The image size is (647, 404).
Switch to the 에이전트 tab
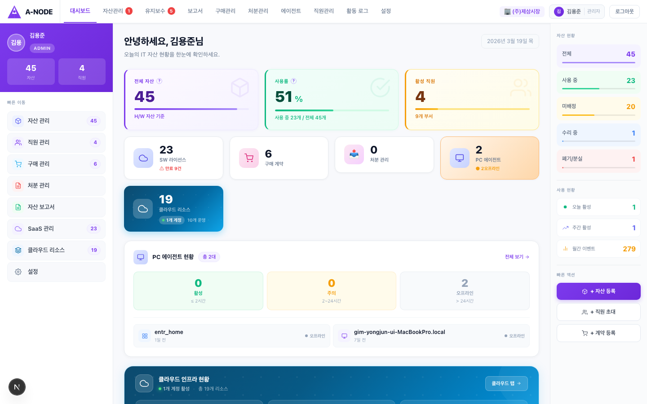coord(291,11)
